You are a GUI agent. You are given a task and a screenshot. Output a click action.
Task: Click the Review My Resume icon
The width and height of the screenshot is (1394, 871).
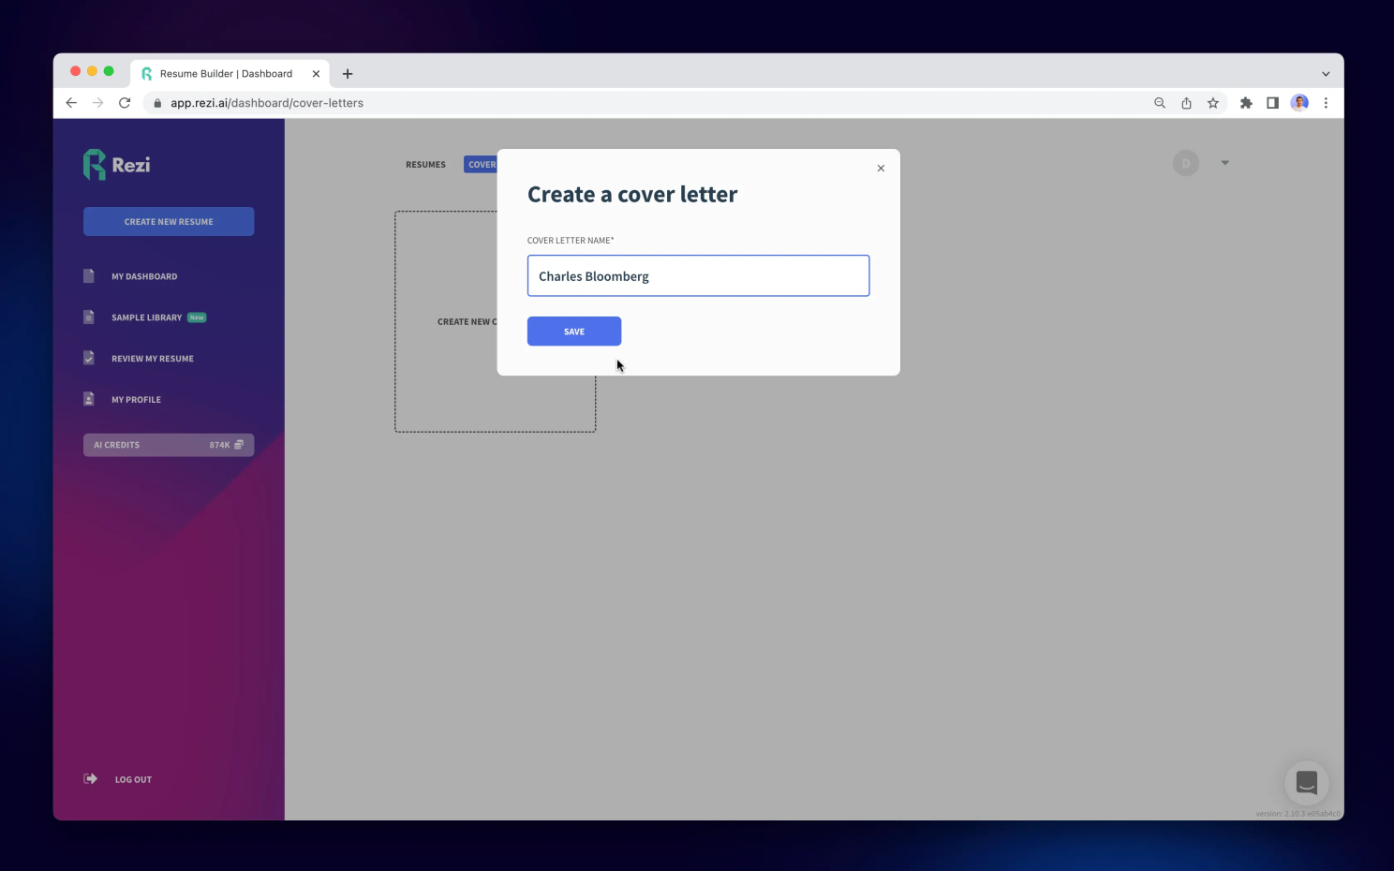coord(89,359)
